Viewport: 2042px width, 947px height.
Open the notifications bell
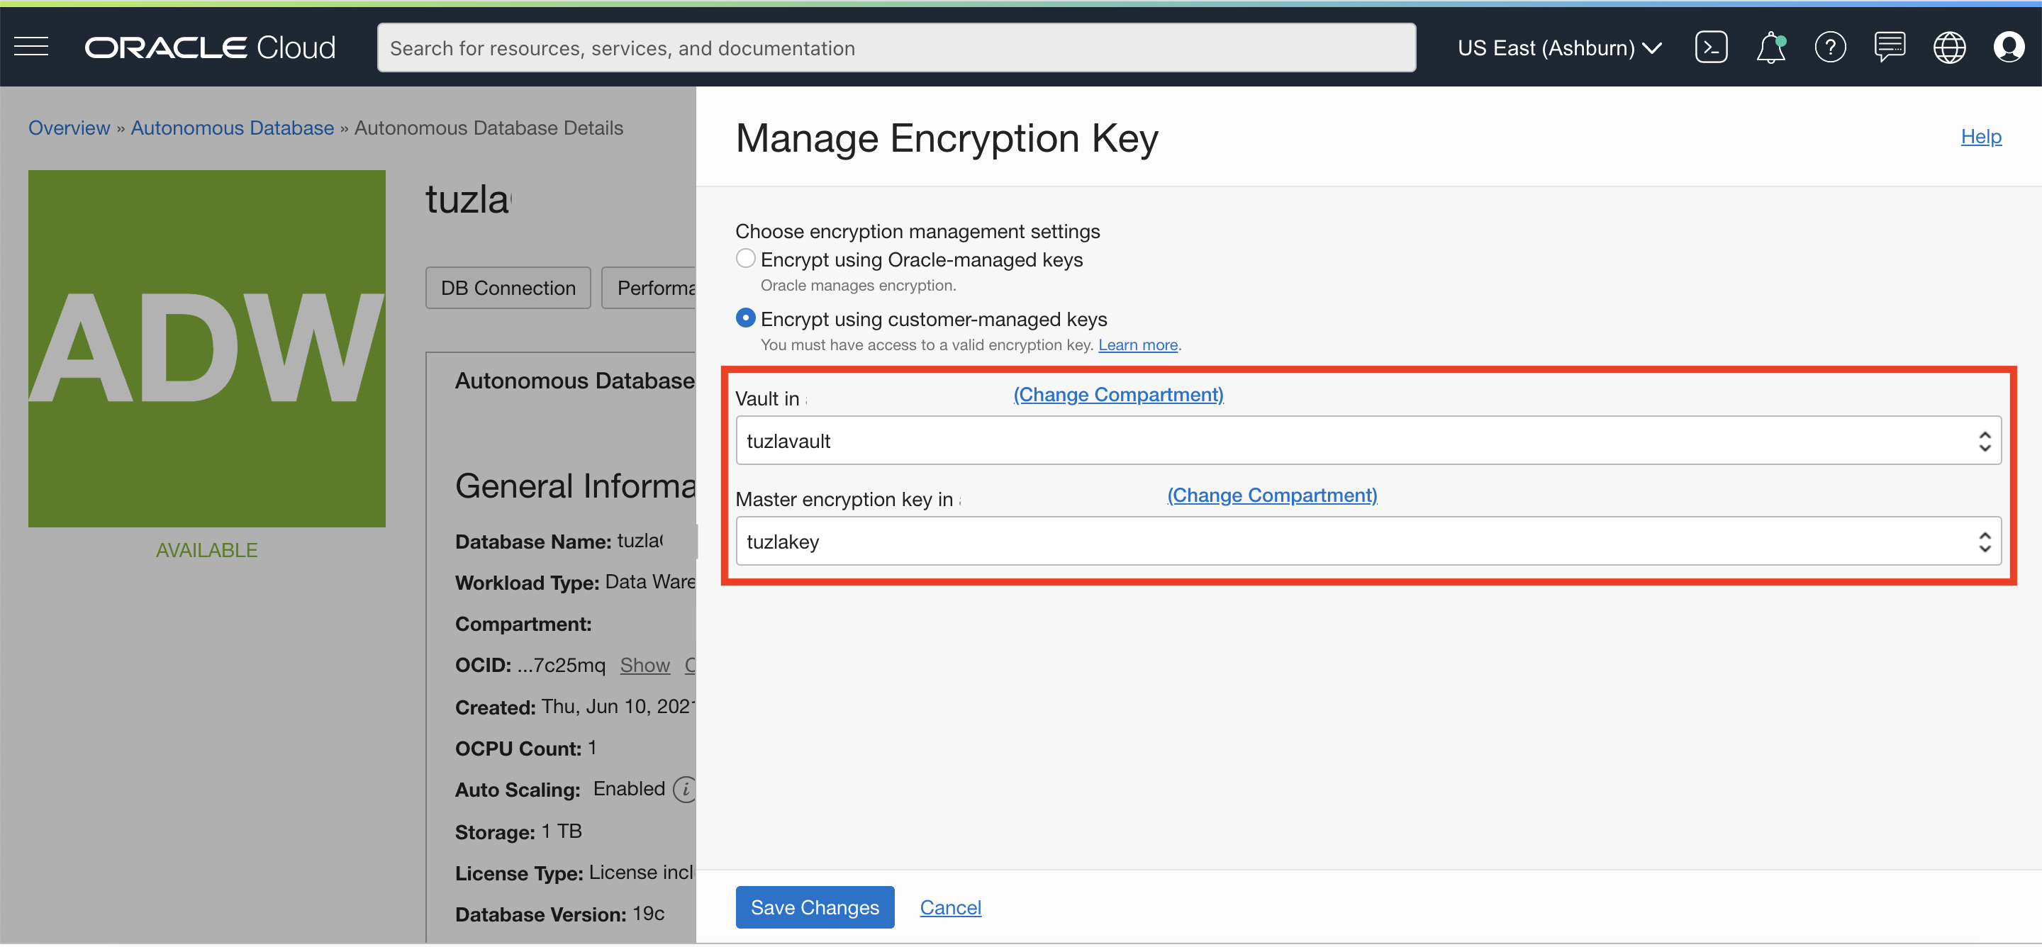tap(1769, 47)
